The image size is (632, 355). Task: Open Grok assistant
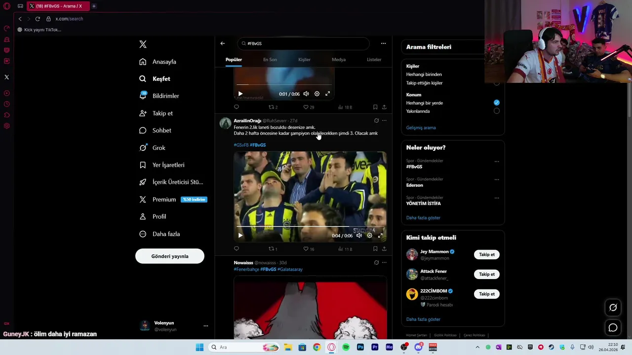(152, 147)
